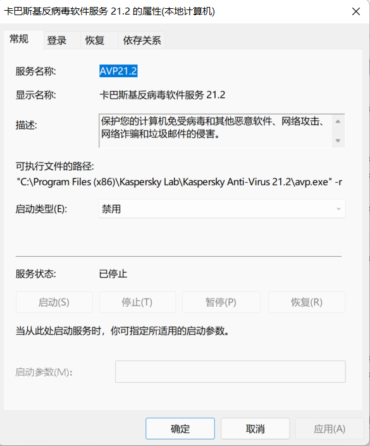This screenshot has height=446, width=370.
Task: Click the 启动(S) button
Action: pos(54,302)
